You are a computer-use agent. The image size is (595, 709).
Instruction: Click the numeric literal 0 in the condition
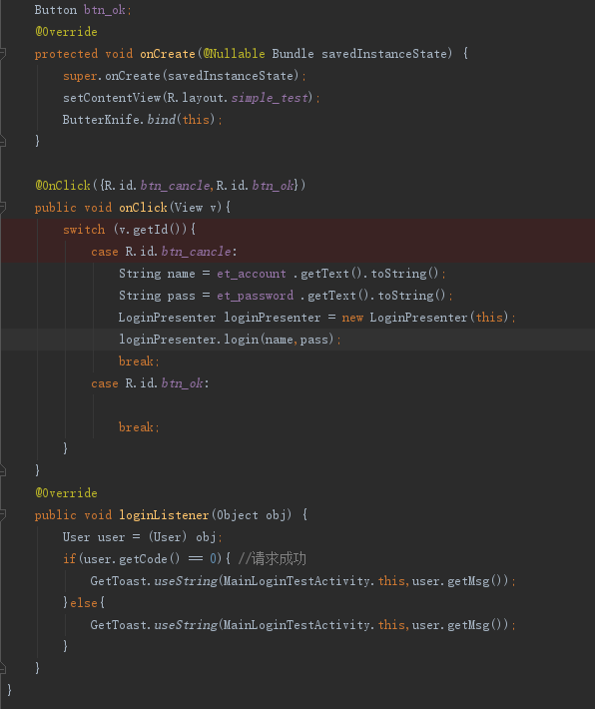tap(213, 559)
